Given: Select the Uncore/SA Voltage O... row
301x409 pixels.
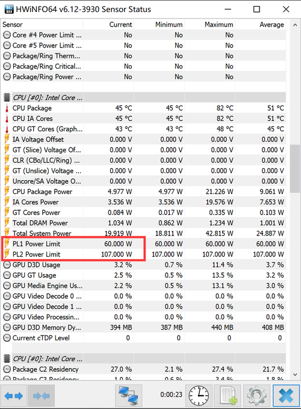Looking at the screenshot, I should click(x=143, y=181).
